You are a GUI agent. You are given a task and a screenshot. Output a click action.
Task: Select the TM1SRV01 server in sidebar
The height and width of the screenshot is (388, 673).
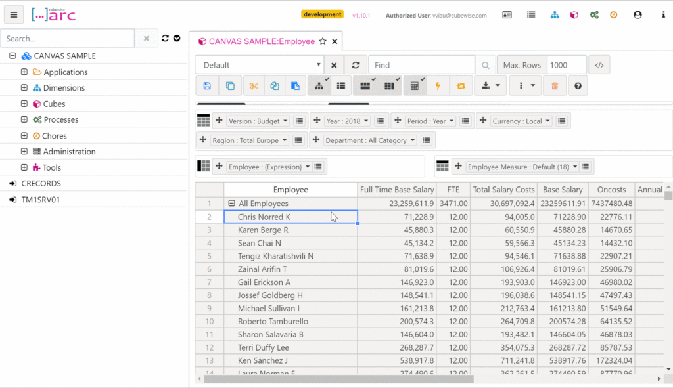point(41,199)
